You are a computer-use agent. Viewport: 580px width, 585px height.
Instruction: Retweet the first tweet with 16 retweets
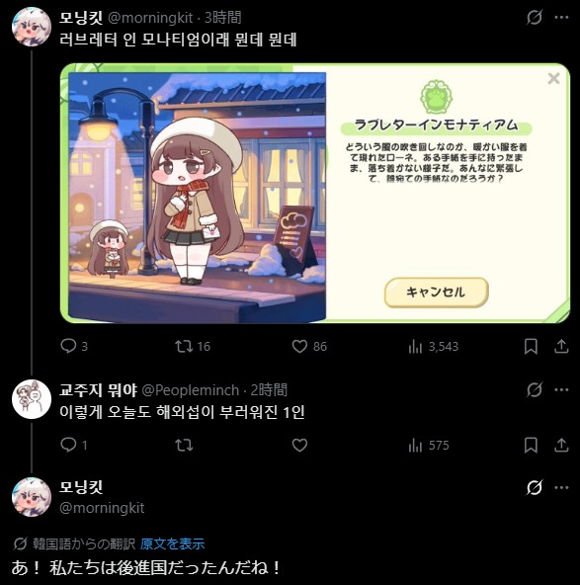pos(193,346)
